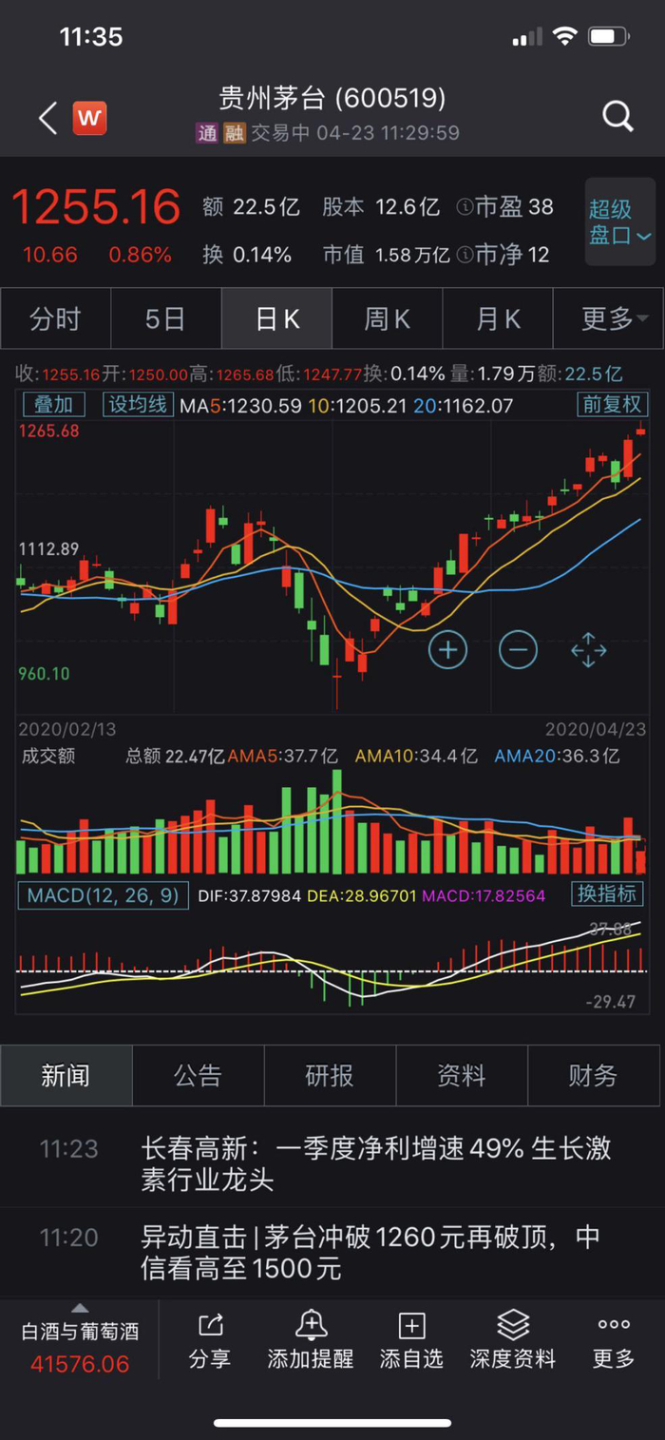The width and height of the screenshot is (665, 1440).
Task: Open 财务 tab
Action: tap(594, 1076)
